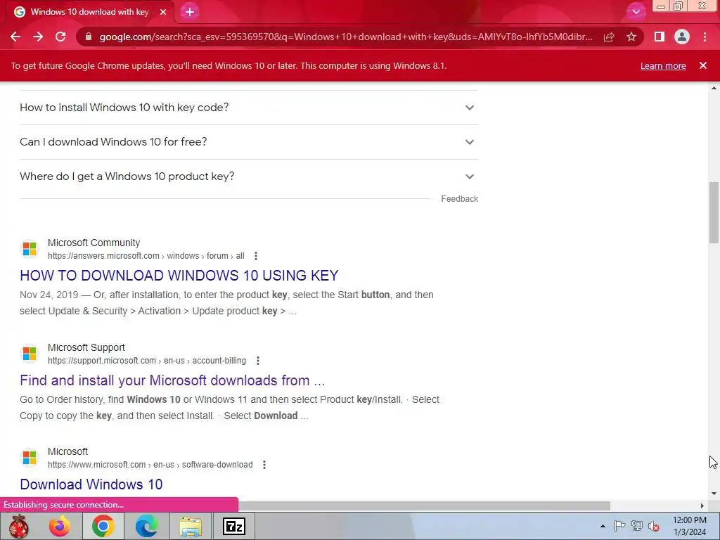The height and width of the screenshot is (540, 720).
Task: Open a new tab with the plus button
Action: (x=190, y=12)
